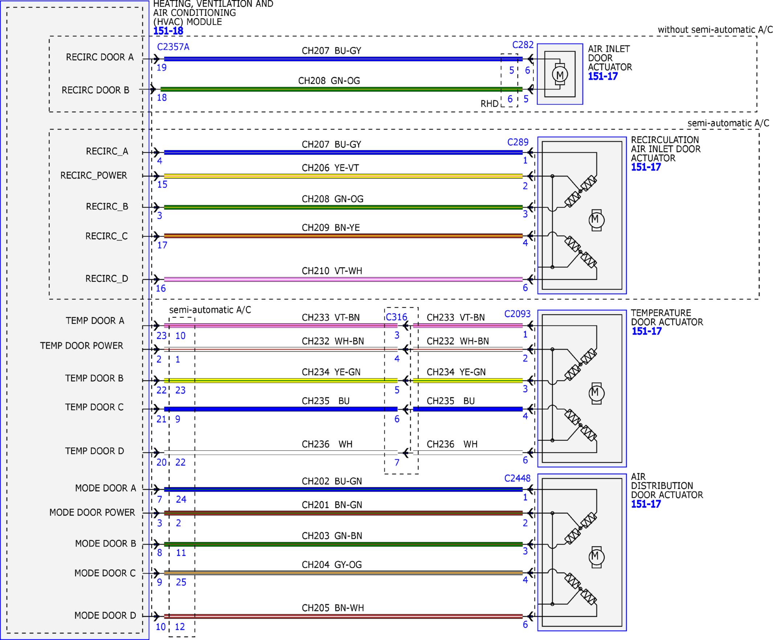Viewport: 773px width, 640px height.
Task: Click motor symbol in Temperature Door Actuator
Action: (x=596, y=393)
